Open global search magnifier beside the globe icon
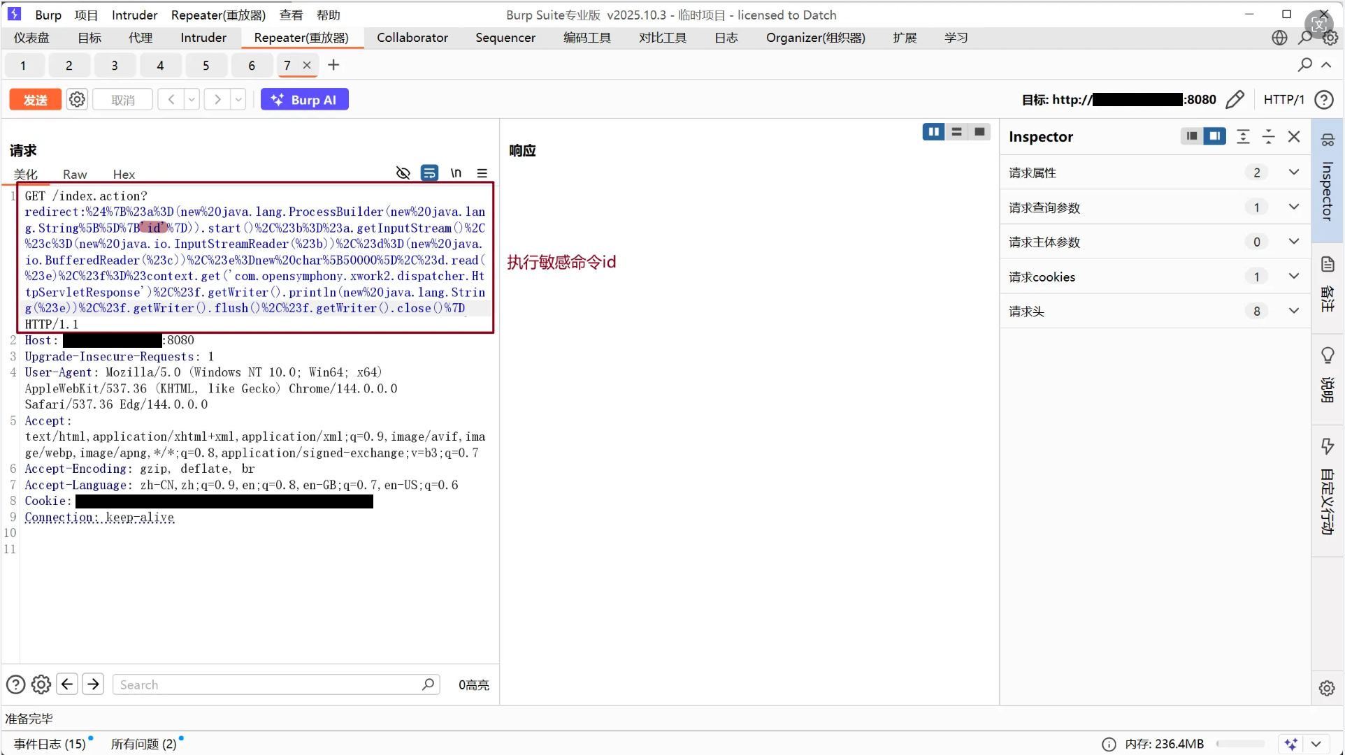This screenshot has height=755, width=1345. pyautogui.click(x=1305, y=38)
